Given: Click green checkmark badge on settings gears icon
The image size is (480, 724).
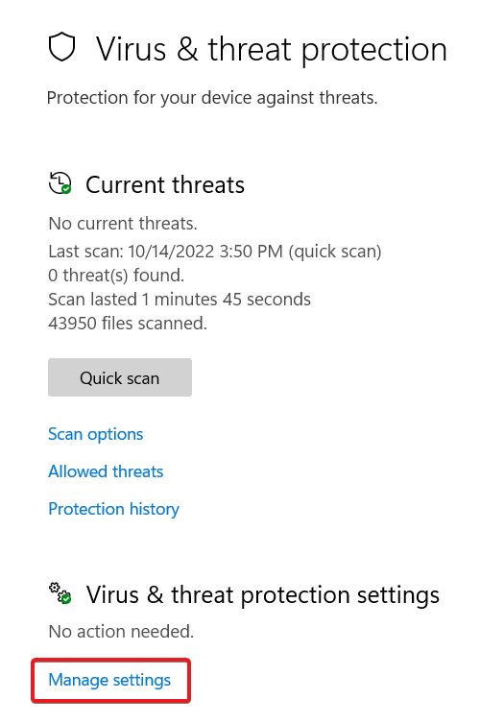Looking at the screenshot, I should tap(66, 598).
